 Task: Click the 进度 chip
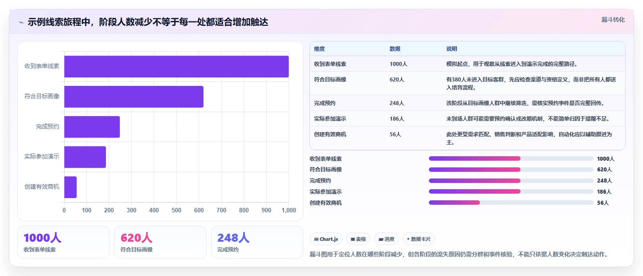tap(386, 239)
